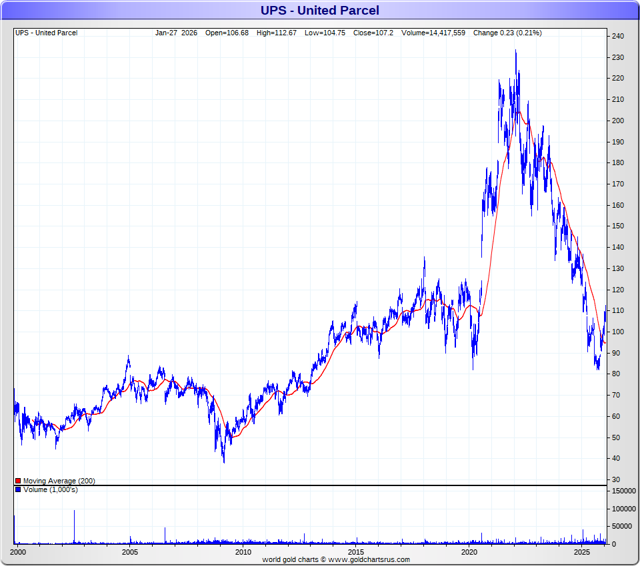
Task: Click the 80 price axis label
Action: point(616,374)
